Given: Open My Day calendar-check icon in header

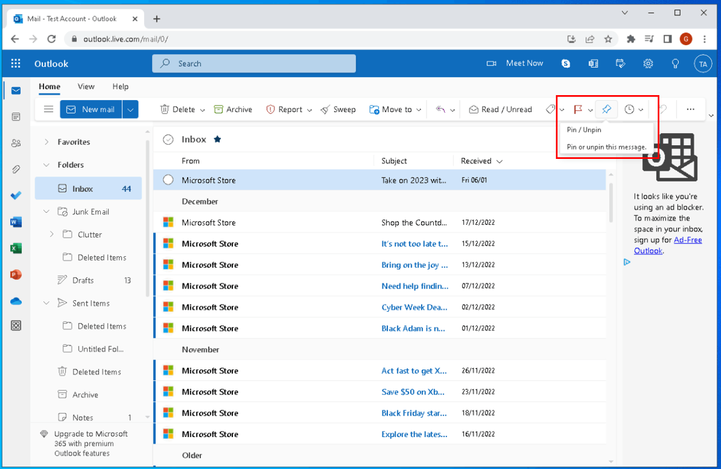Looking at the screenshot, I should pyautogui.click(x=620, y=64).
